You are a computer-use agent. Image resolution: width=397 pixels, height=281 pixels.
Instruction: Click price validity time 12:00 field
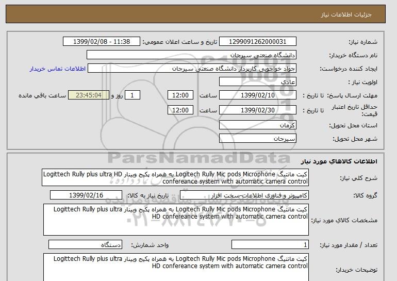180,110
